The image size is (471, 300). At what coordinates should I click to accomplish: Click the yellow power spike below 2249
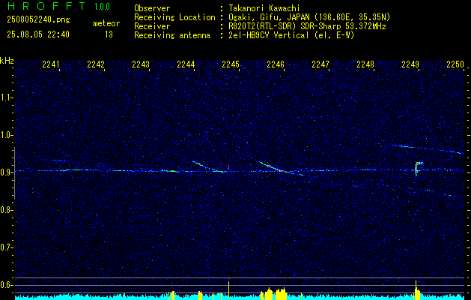pos(416,290)
